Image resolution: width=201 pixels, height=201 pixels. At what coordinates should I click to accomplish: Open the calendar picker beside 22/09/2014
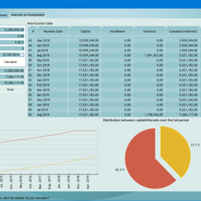22,55
